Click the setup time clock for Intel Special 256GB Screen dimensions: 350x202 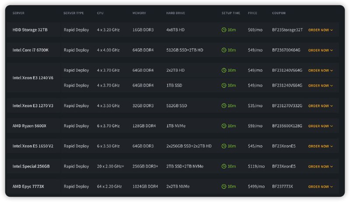(224, 167)
